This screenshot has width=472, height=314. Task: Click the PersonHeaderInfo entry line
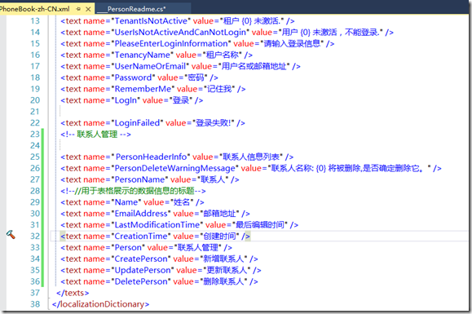177,157
